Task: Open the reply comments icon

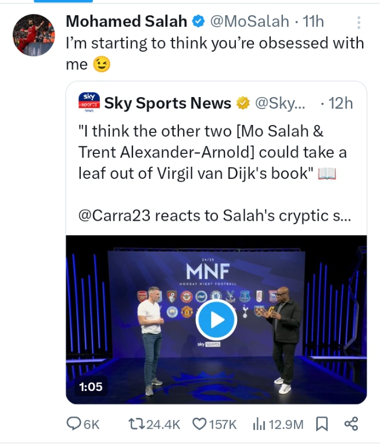Action: pos(74,424)
